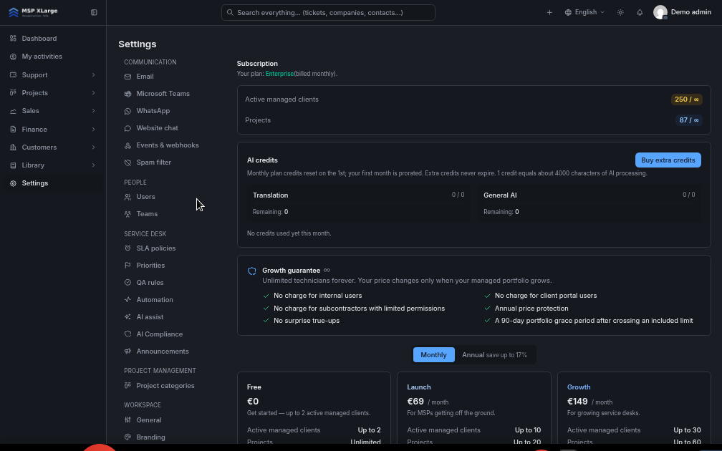
Task: Open the notifications bell
Action: [x=640, y=12]
